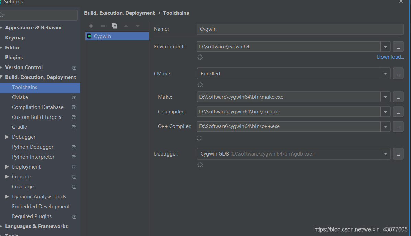Click the project-level icon beside CMake
The image size is (411, 236).
74,97
